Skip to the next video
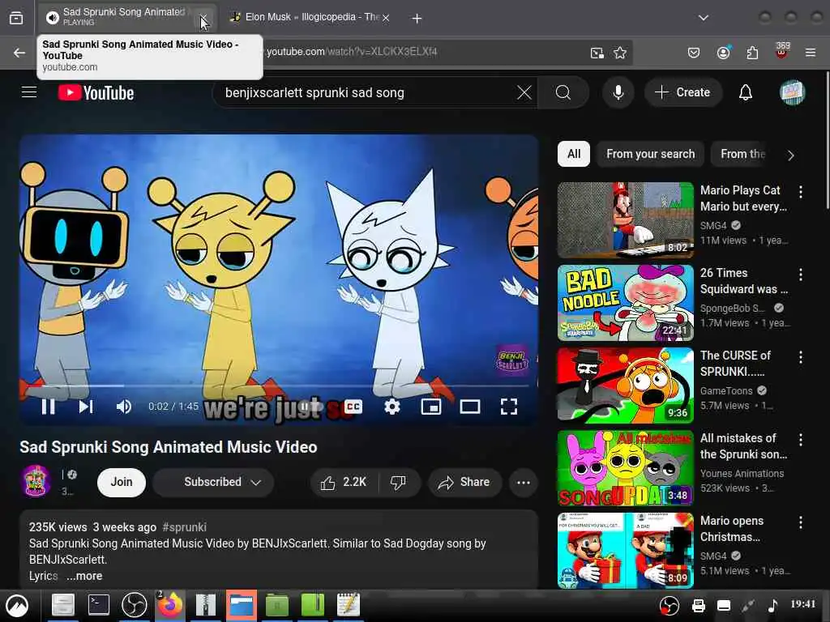This screenshot has height=622, width=830. (86, 407)
